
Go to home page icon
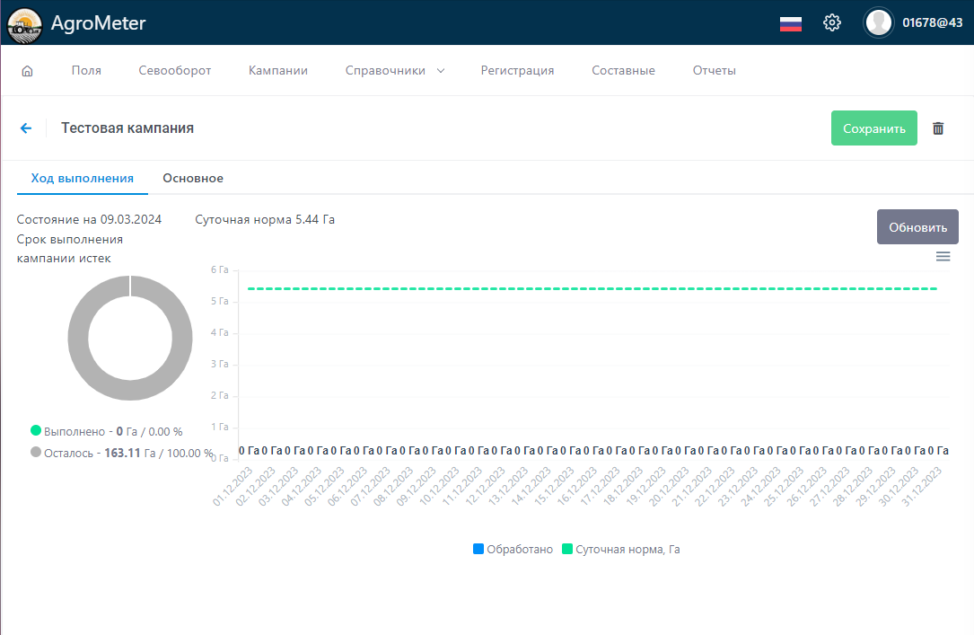27,71
